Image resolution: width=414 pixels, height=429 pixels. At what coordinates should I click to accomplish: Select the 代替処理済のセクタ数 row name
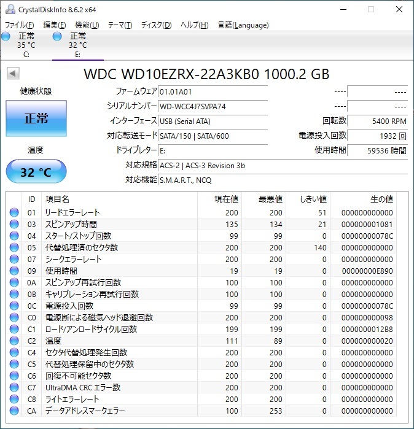pyautogui.click(x=82, y=247)
